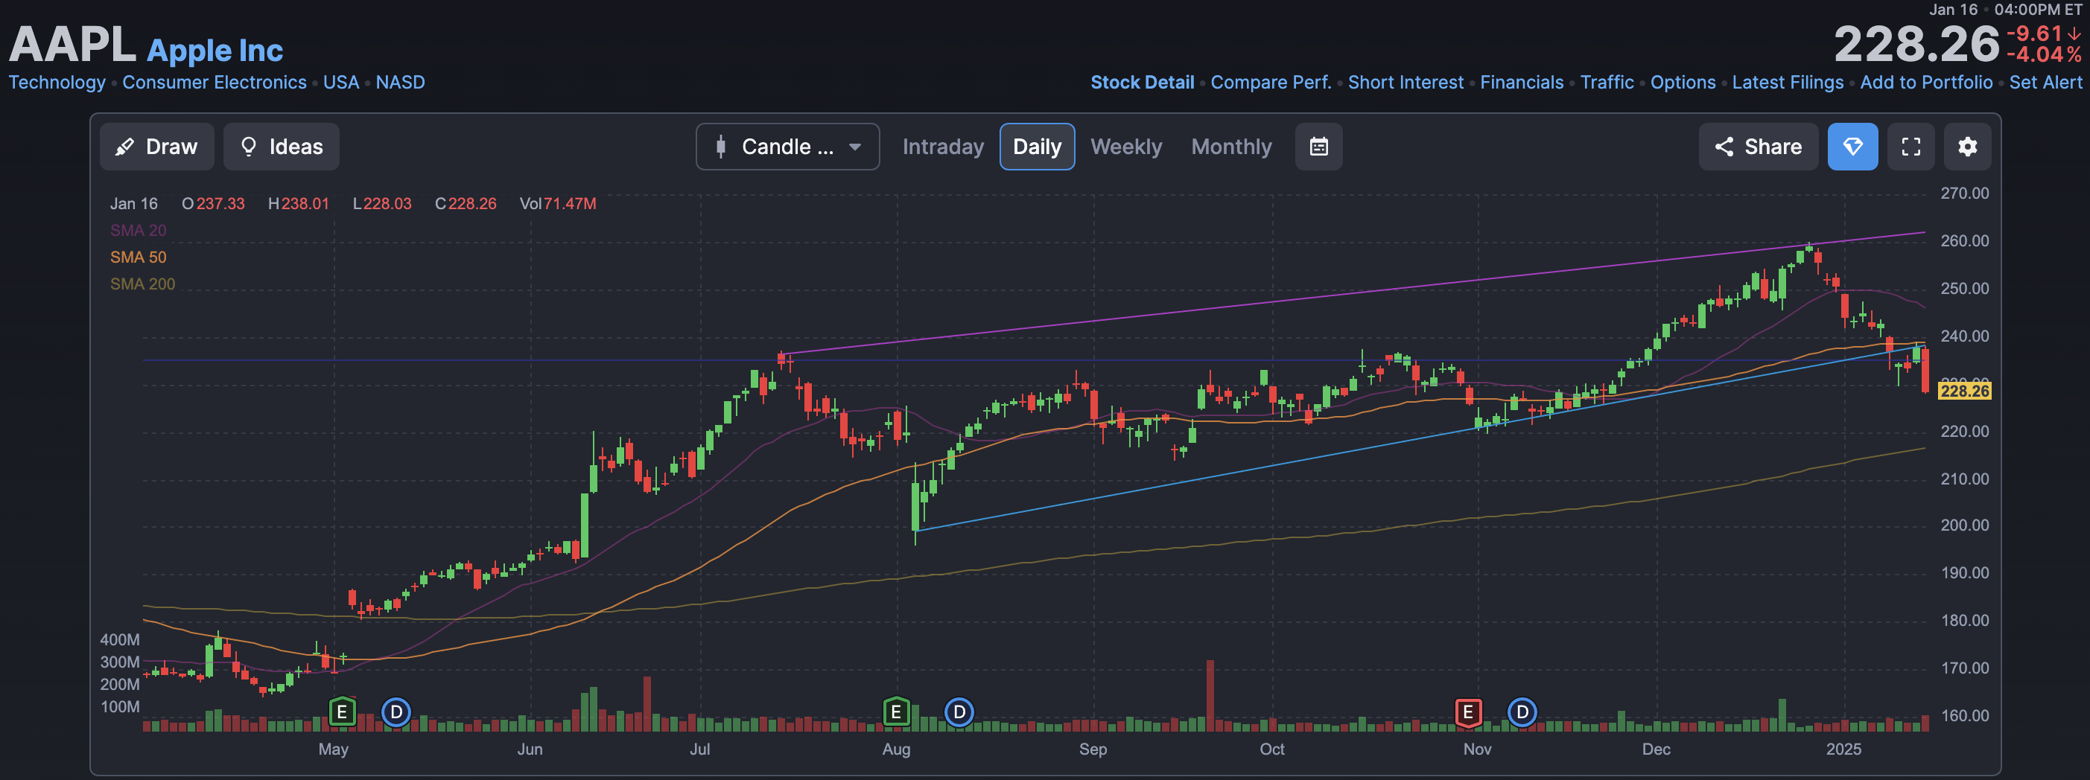Toggle fullscreen chart icon
Image resolution: width=2090 pixels, height=780 pixels.
[x=1910, y=147]
